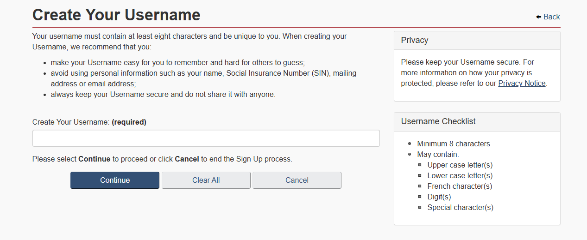The width and height of the screenshot is (587, 240).
Task: Focus the Create Your Username text field
Action: [206, 138]
